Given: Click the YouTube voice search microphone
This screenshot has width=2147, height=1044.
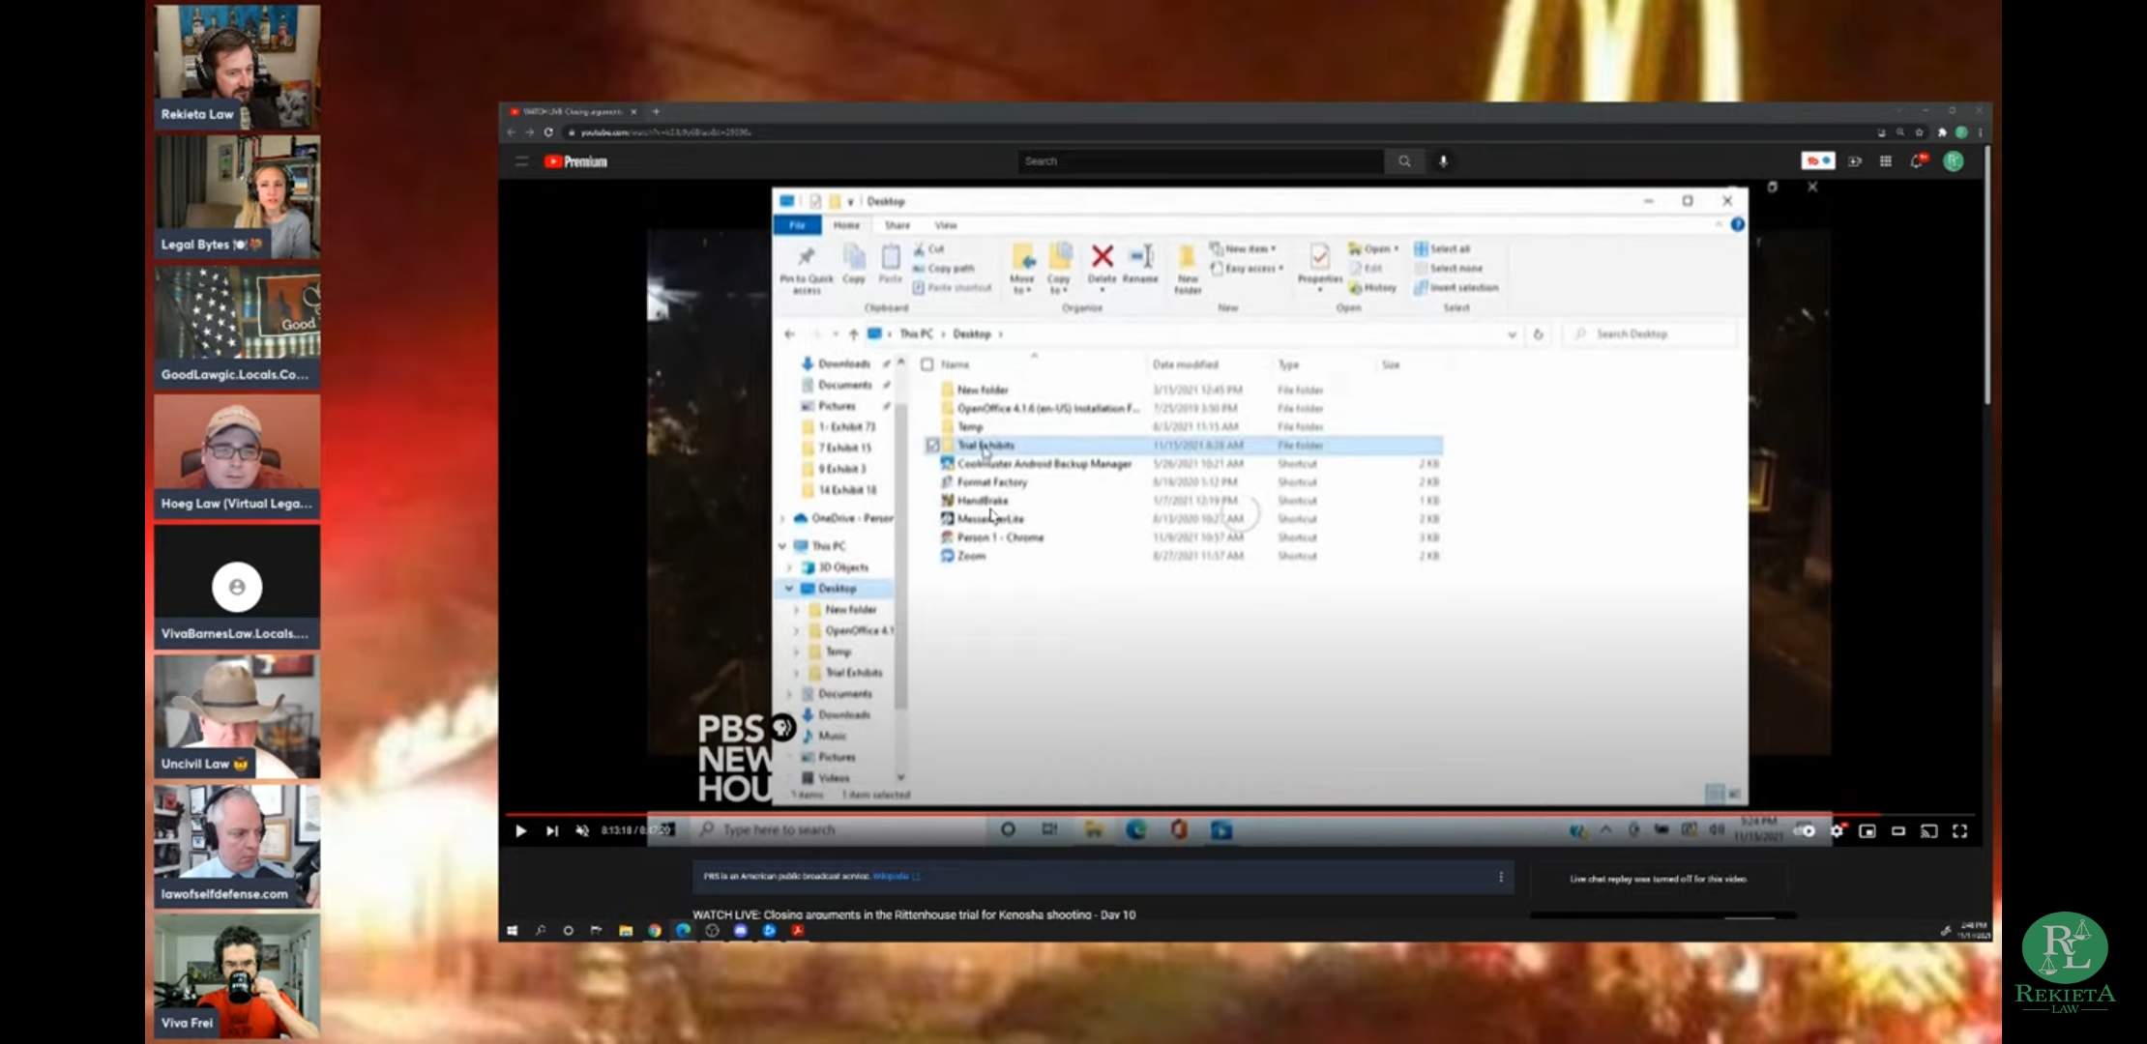Looking at the screenshot, I should click(1443, 161).
